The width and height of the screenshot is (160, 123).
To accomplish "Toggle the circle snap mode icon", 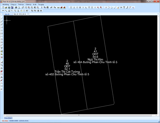I will (x=77, y=8).
